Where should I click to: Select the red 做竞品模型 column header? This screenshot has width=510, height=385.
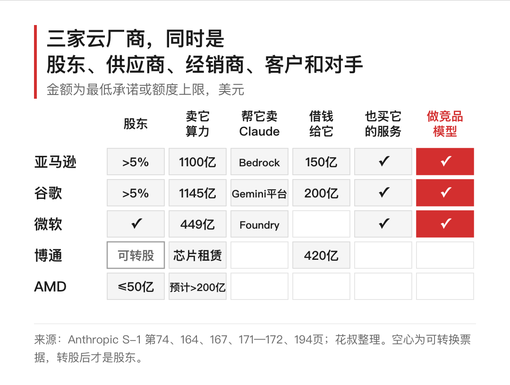[x=445, y=124]
